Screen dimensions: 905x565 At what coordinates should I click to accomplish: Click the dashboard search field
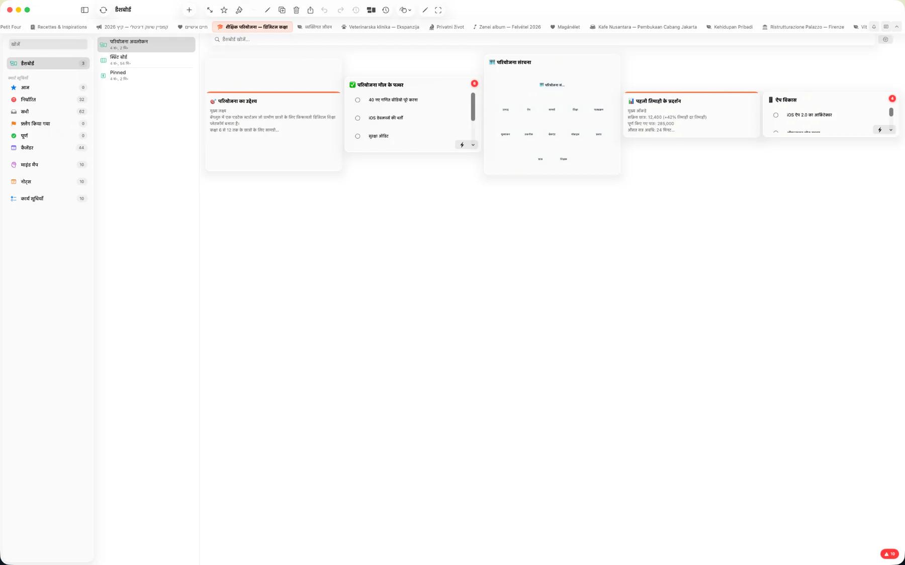(x=544, y=39)
